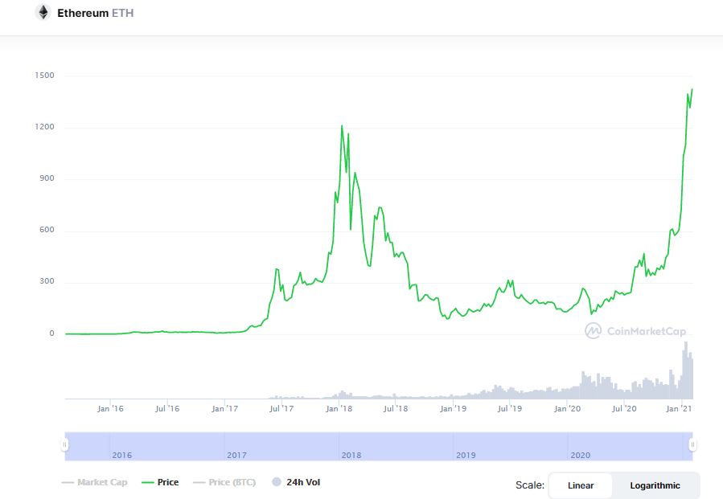This screenshot has width=723, height=499.
Task: Click the chart at the Jan '18 peak
Action: point(342,126)
